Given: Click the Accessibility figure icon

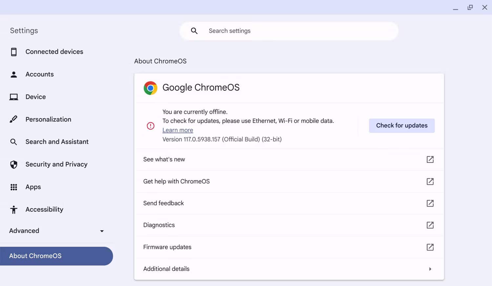Looking at the screenshot, I should coord(14,209).
